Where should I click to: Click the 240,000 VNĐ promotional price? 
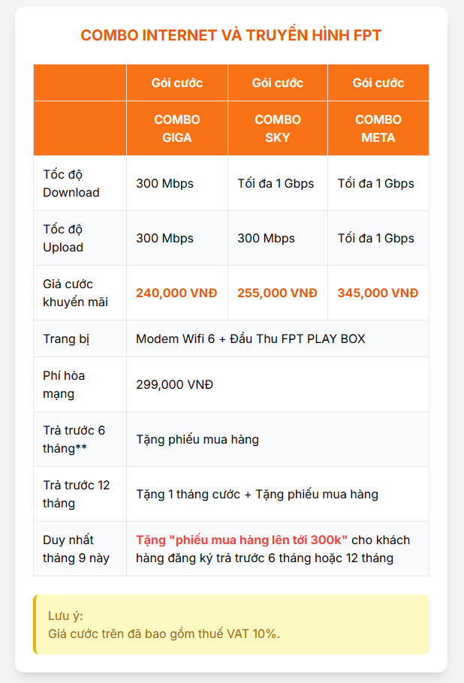coord(176,293)
